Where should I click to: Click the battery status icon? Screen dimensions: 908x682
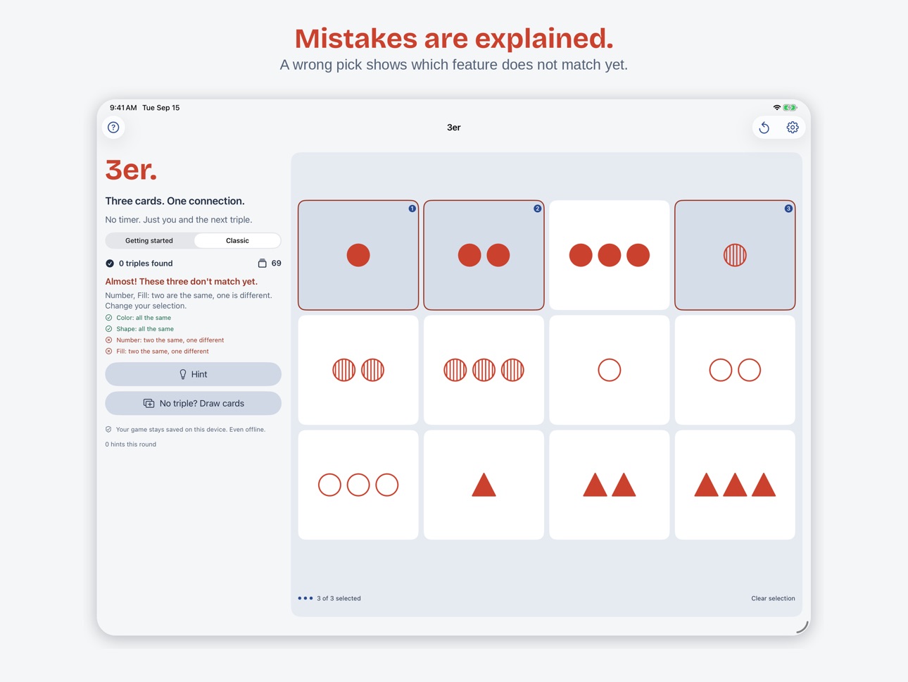(x=790, y=108)
